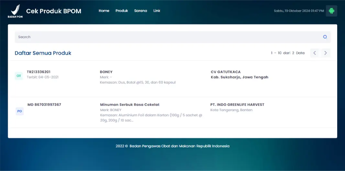This screenshot has width=345, height=171.
Task: Click the Badan POM logo
Action: [x=15, y=11]
